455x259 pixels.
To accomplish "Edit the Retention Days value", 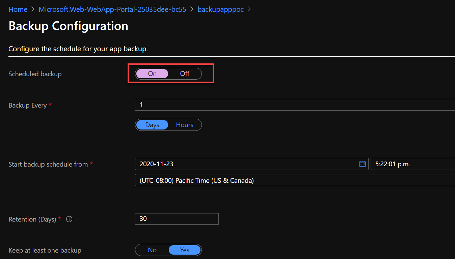I will click(x=177, y=219).
